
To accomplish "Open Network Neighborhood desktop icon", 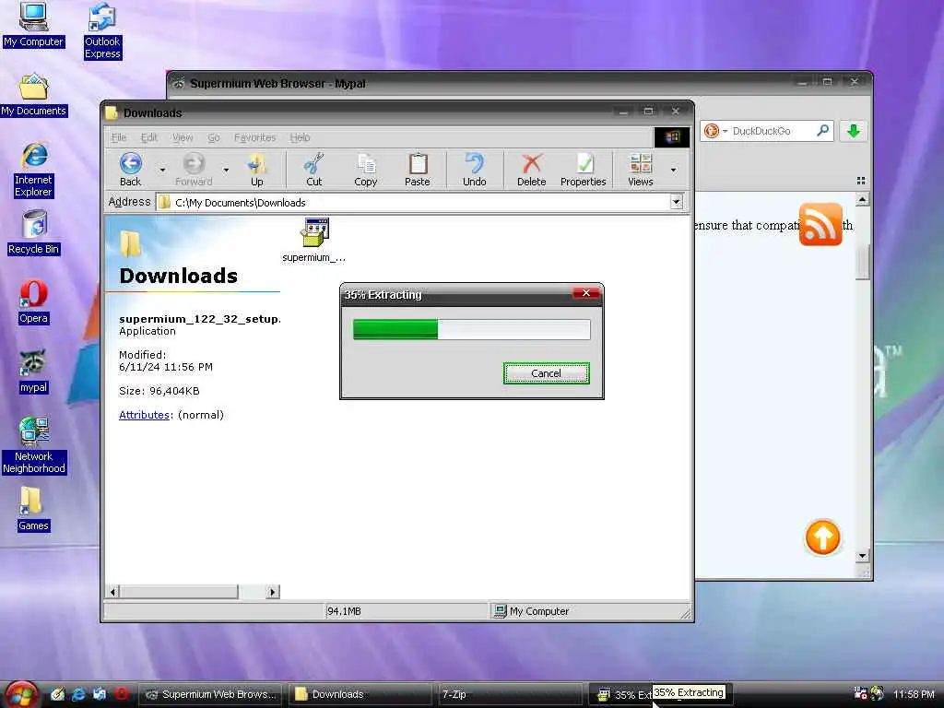I will (34, 445).
